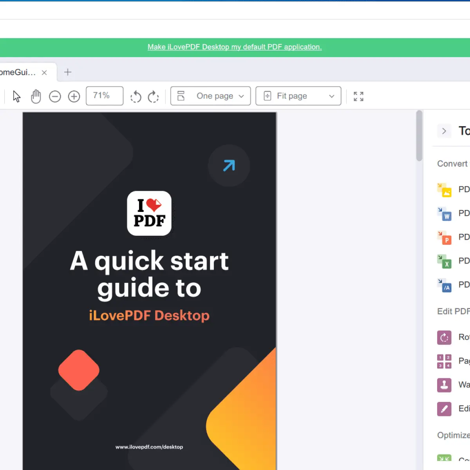The height and width of the screenshot is (470, 470).
Task: Enter fullscreen view mode
Action: click(x=358, y=96)
